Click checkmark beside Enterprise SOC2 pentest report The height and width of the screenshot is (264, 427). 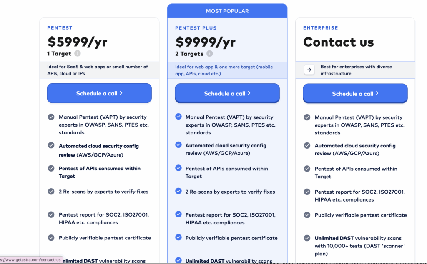(307, 192)
